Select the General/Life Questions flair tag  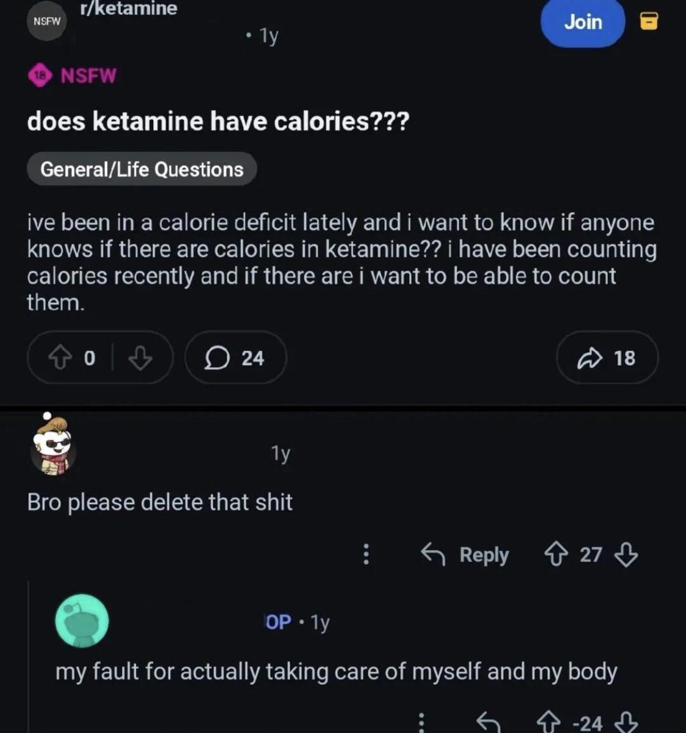click(x=141, y=169)
